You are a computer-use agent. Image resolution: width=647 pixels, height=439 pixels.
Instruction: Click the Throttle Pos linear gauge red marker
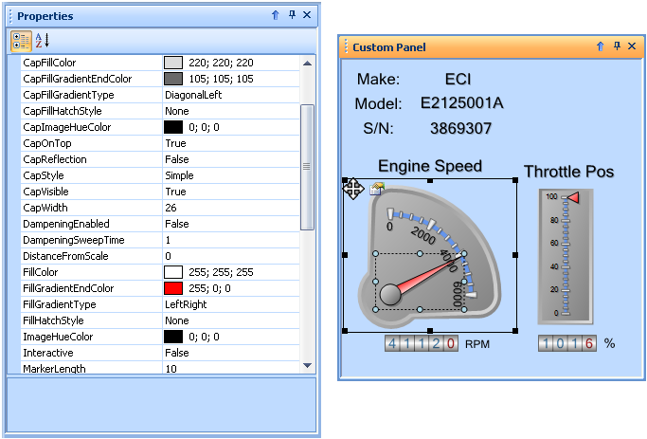pyautogui.click(x=573, y=197)
